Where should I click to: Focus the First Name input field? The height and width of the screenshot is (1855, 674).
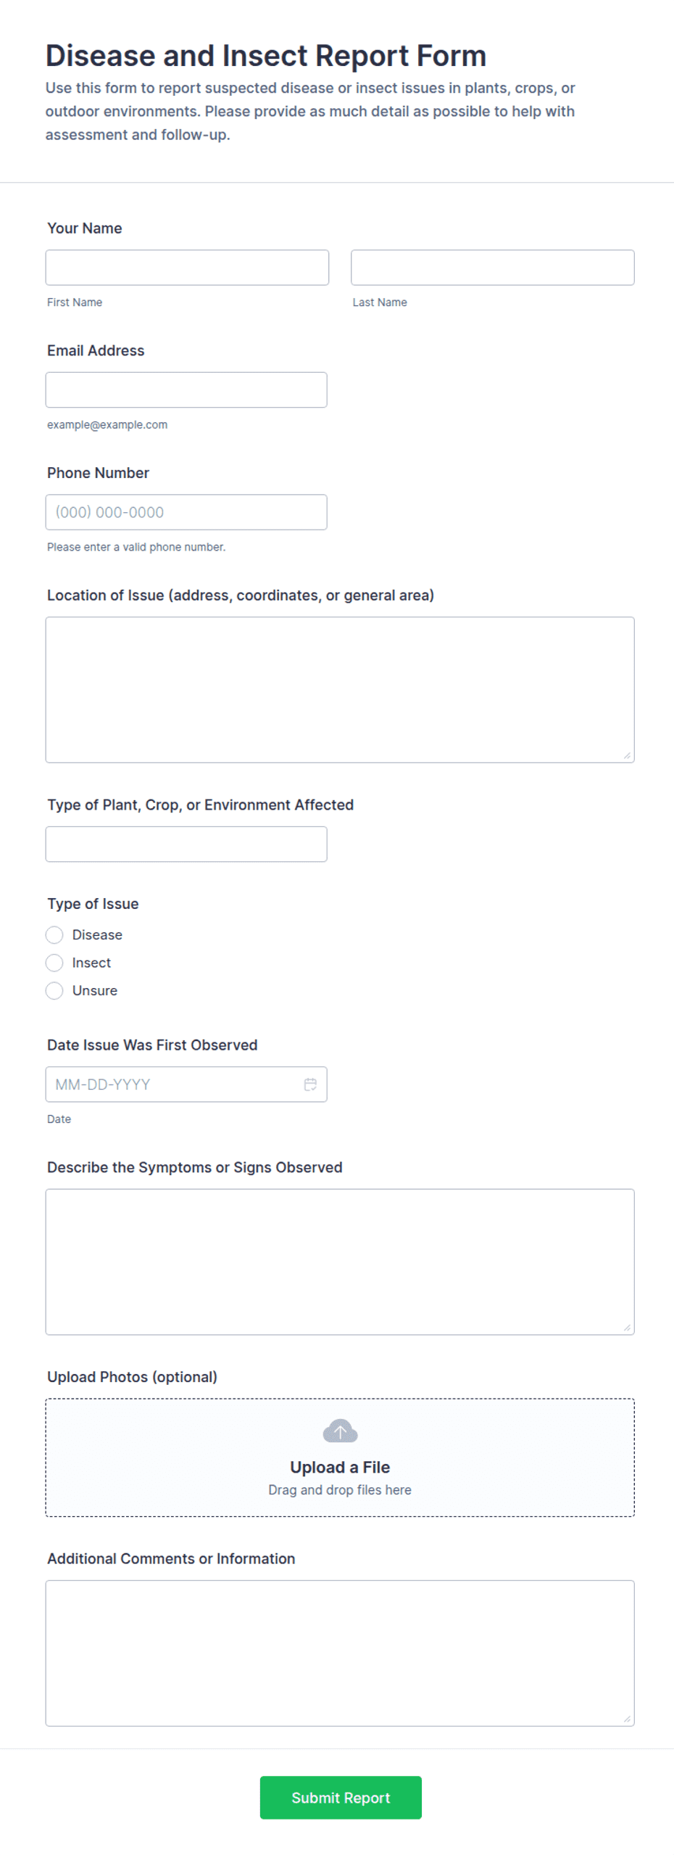point(187,268)
